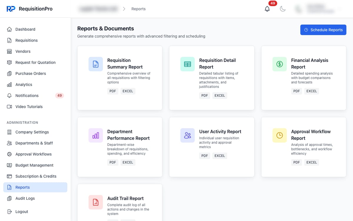The height and width of the screenshot is (221, 353).
Task: Select PDF for User Activity Report
Action: [x=204, y=156]
